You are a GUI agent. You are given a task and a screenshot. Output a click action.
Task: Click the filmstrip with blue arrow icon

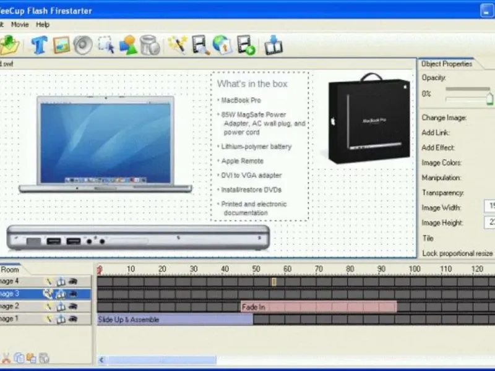coord(273,45)
